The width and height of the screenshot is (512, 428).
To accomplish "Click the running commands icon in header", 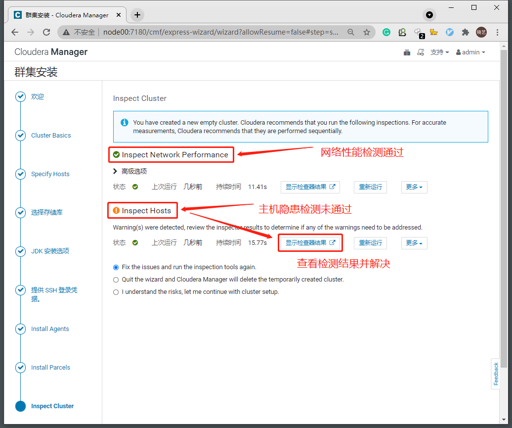I will click(x=421, y=52).
